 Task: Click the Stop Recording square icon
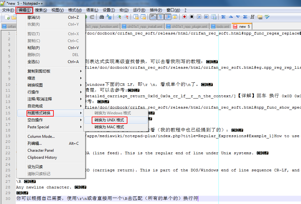pyautogui.click(x=192, y=17)
